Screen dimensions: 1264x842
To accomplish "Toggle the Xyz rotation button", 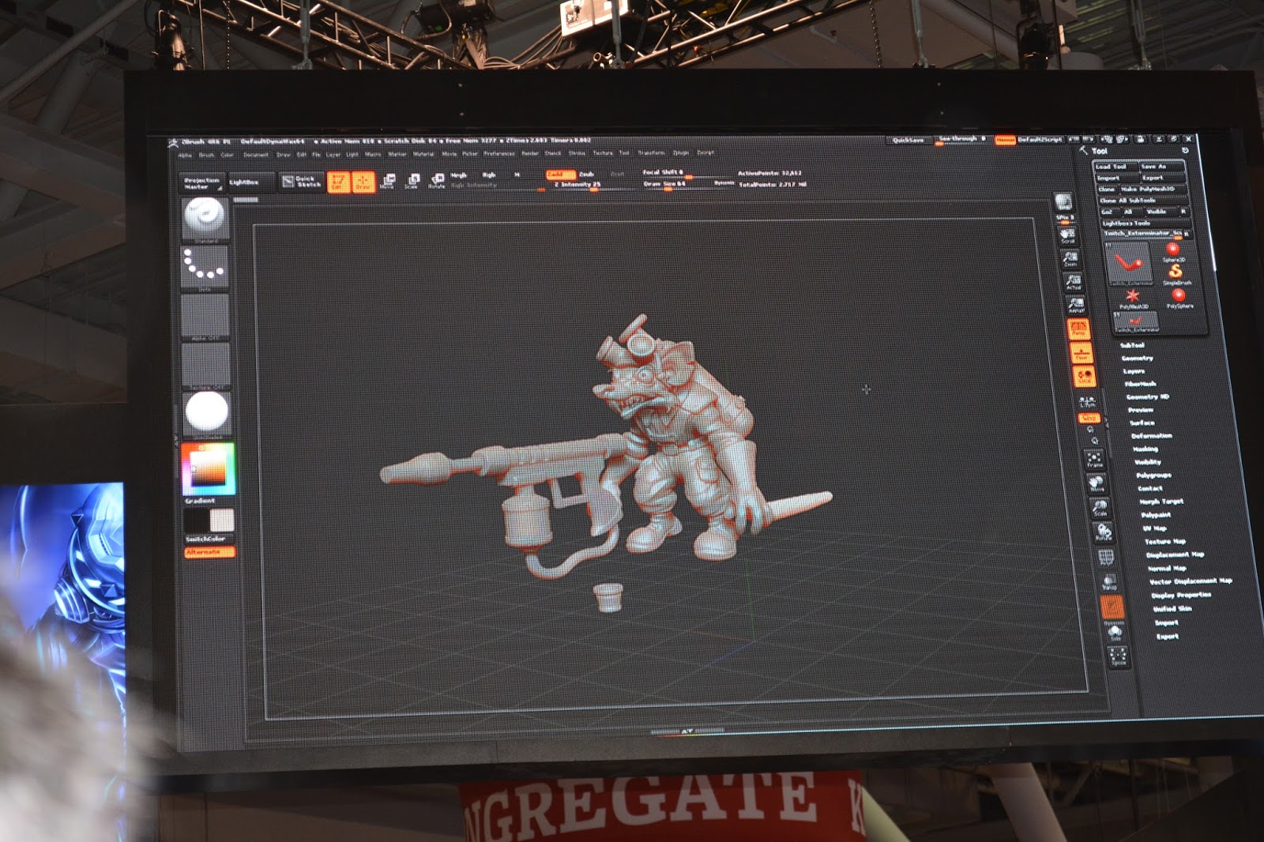I will pyautogui.click(x=1089, y=418).
